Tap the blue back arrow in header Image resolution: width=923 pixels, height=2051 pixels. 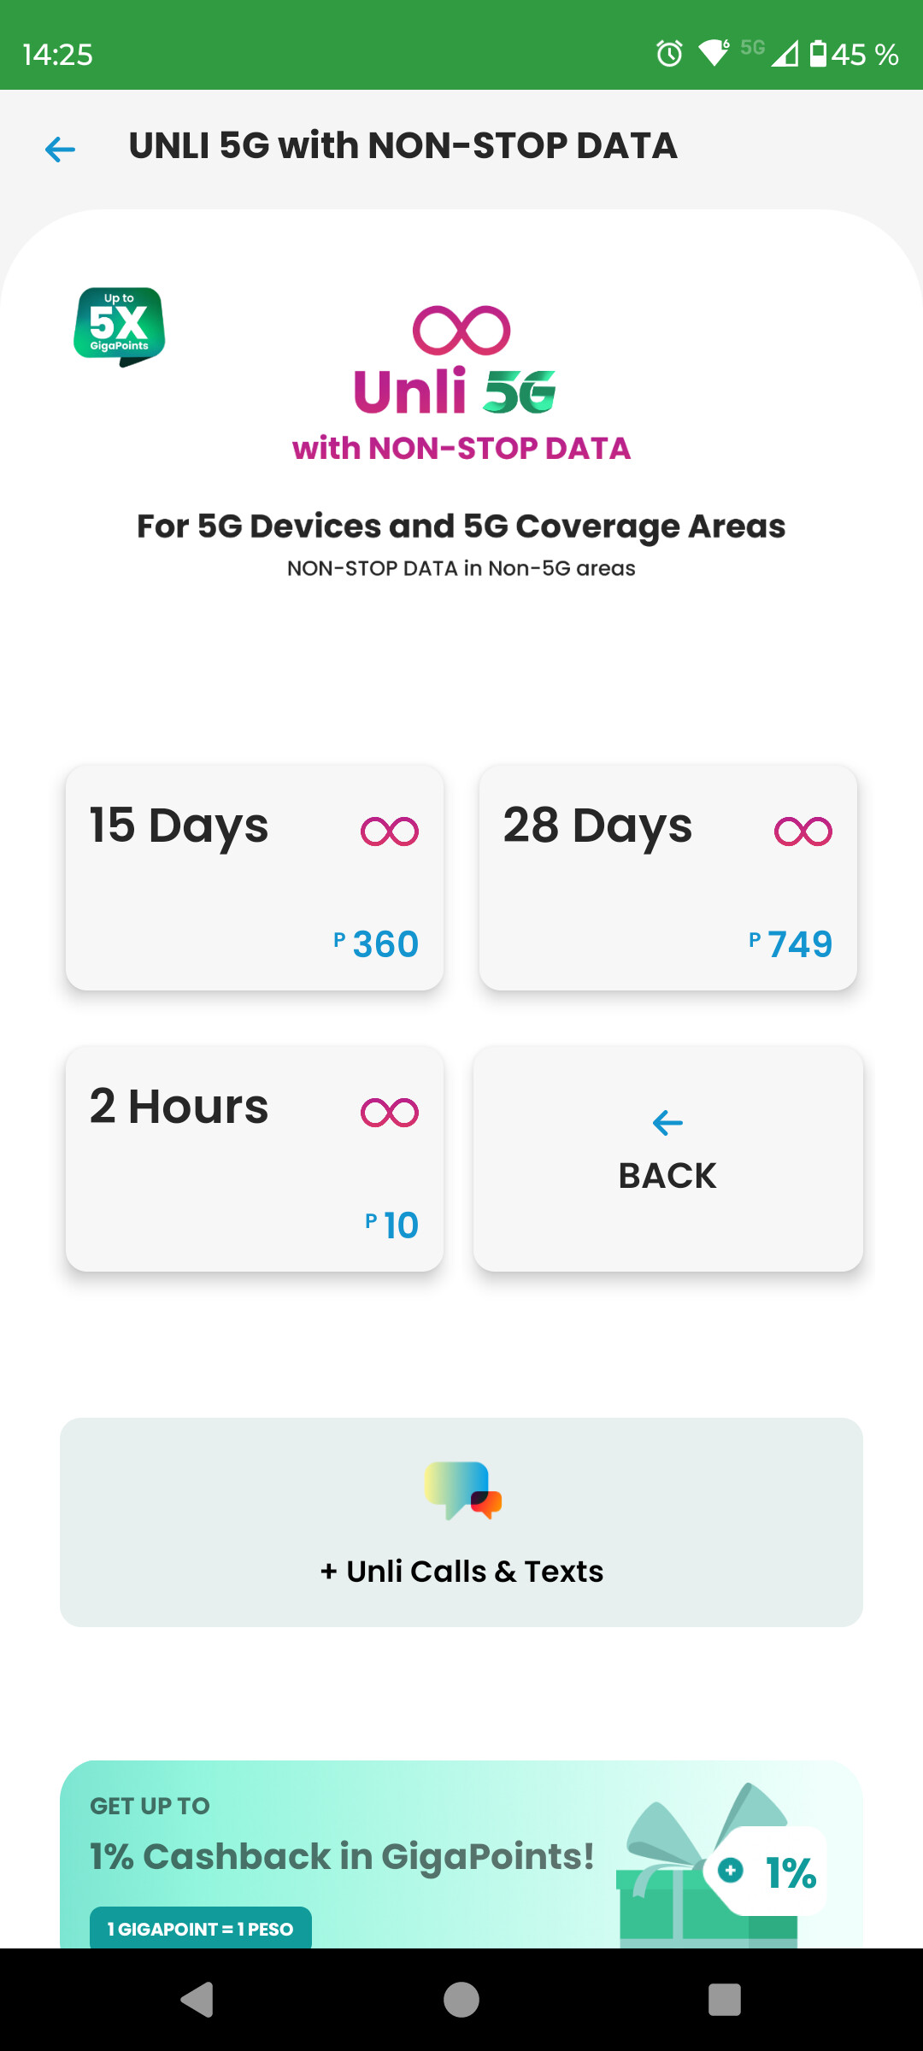click(x=60, y=150)
